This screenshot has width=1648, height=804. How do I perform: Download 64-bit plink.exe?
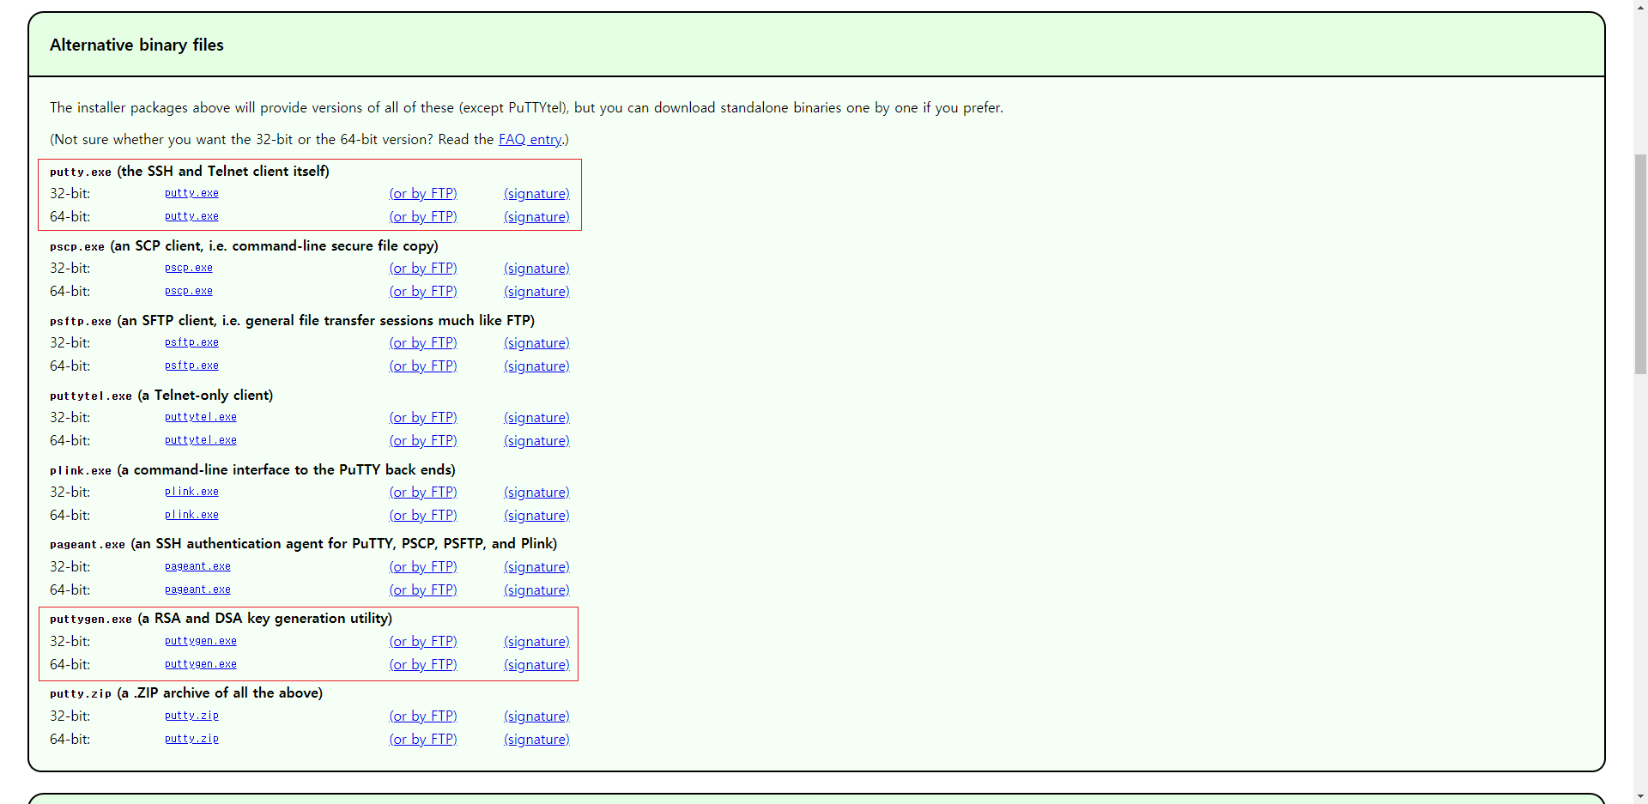point(191,515)
